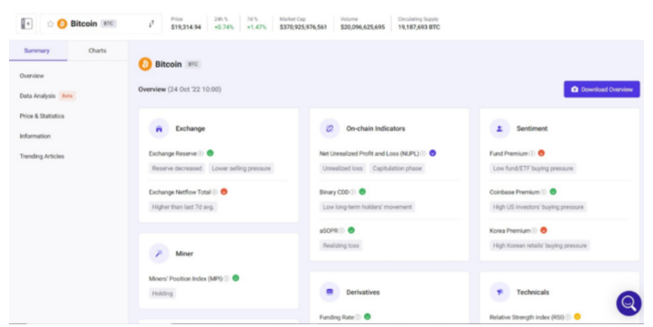
Task: Click the Sentiment card person icon
Action: pos(499,128)
